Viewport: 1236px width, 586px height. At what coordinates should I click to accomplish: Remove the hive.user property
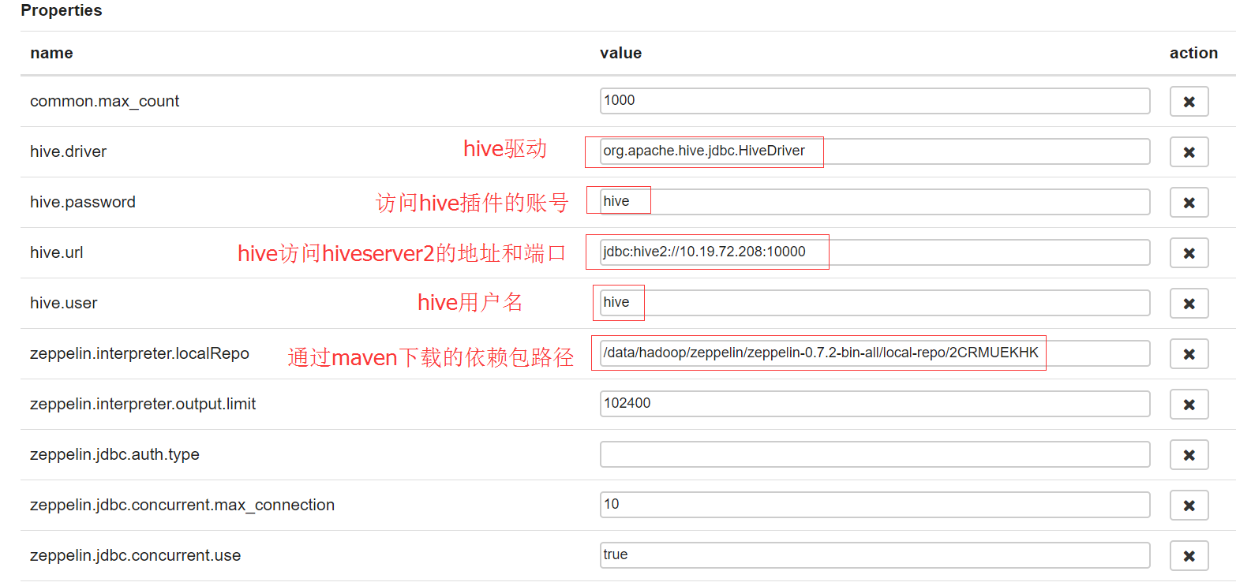coord(1189,303)
